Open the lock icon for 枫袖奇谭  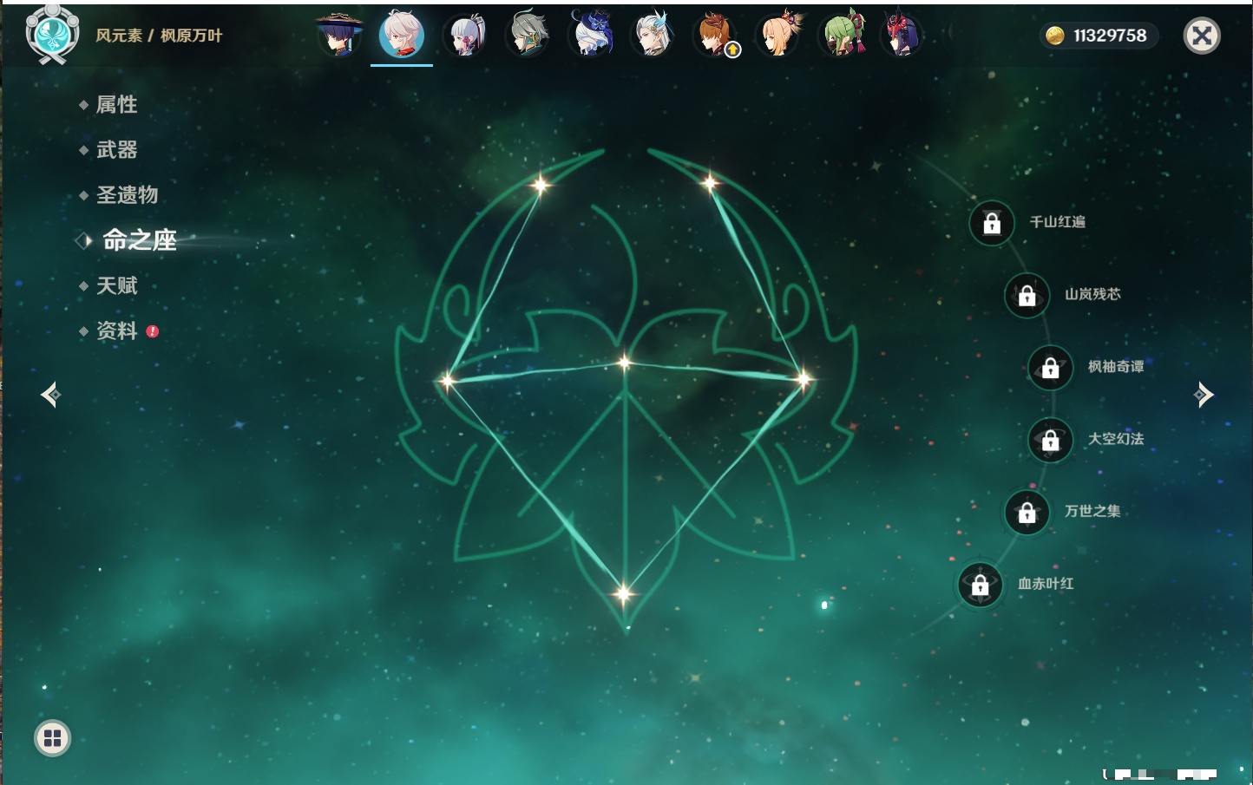click(x=1050, y=368)
